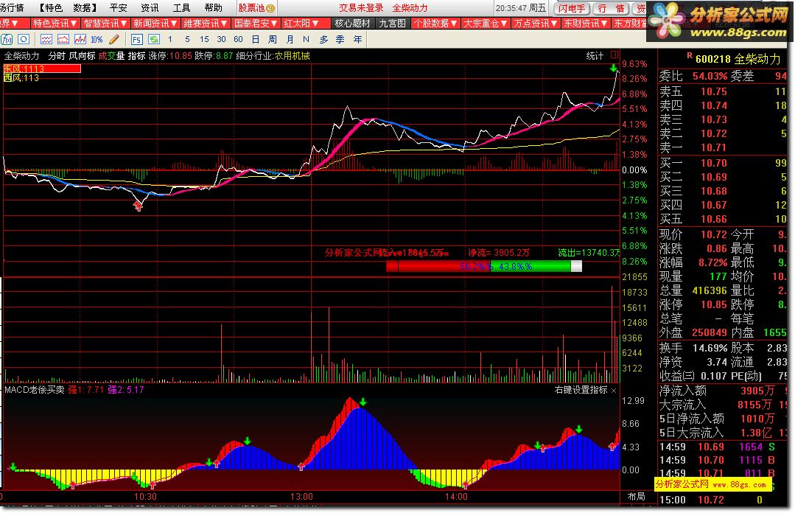Click the 闪电手 button
This screenshot has width=795, height=513.
572,9
